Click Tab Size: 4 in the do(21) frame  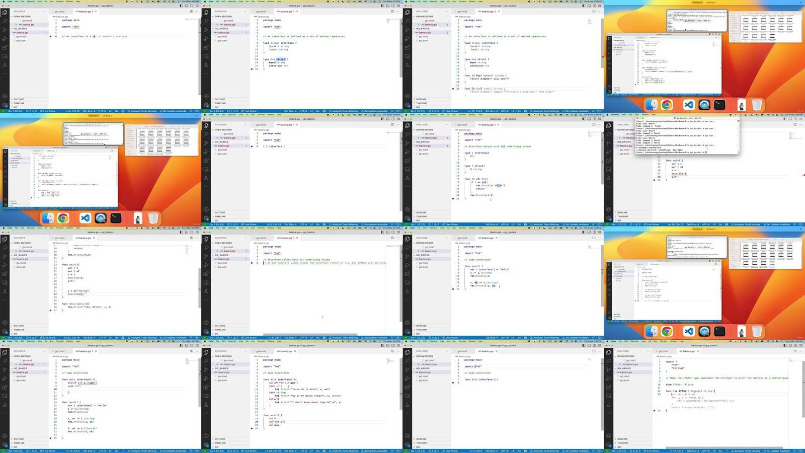click(x=290, y=450)
